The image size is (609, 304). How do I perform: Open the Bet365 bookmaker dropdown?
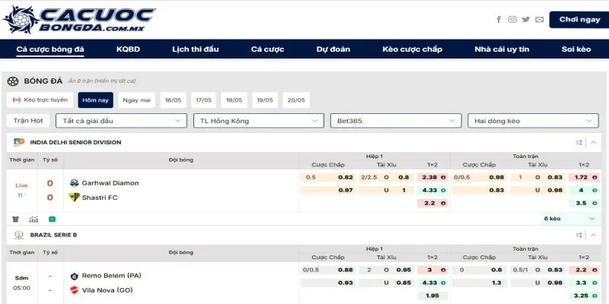point(394,121)
